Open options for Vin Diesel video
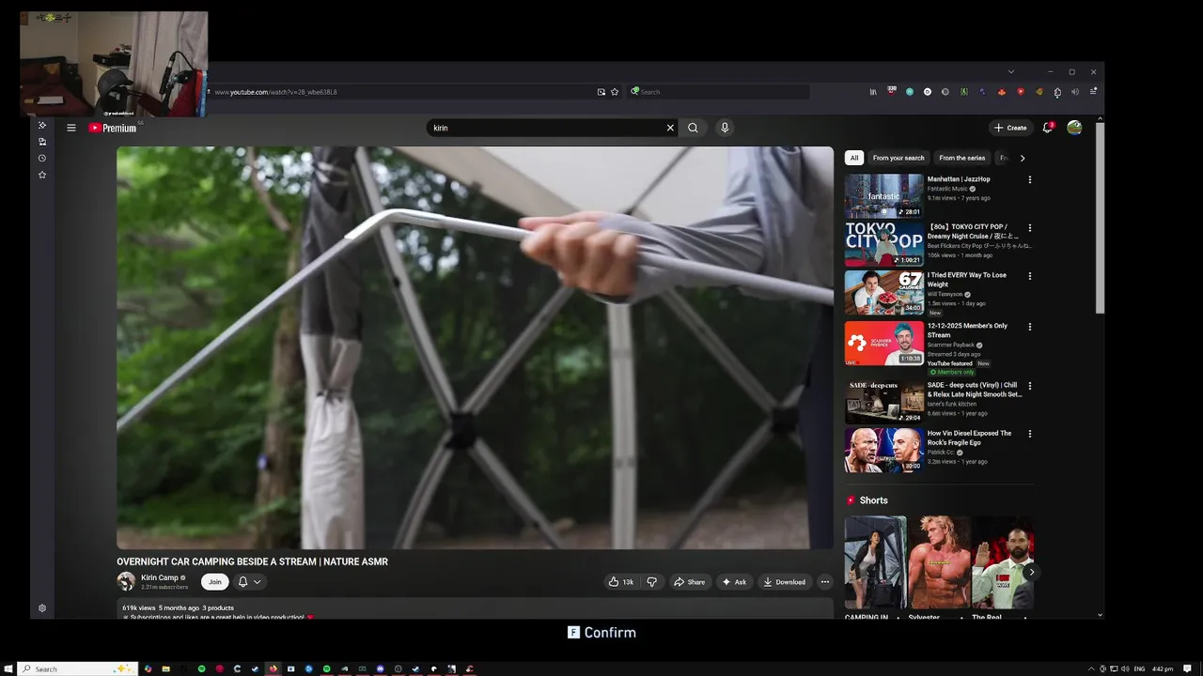The width and height of the screenshot is (1203, 676). coord(1030,434)
